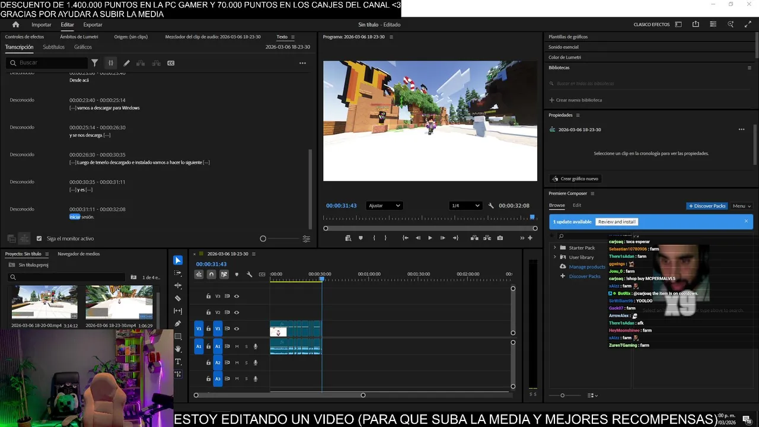Screen dimensions: 759x427
Task: Open the Propiedades panel menu
Action: (578, 115)
